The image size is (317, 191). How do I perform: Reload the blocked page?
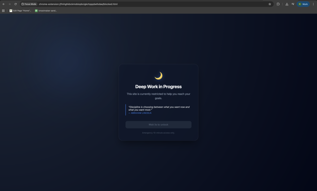coord(15,4)
